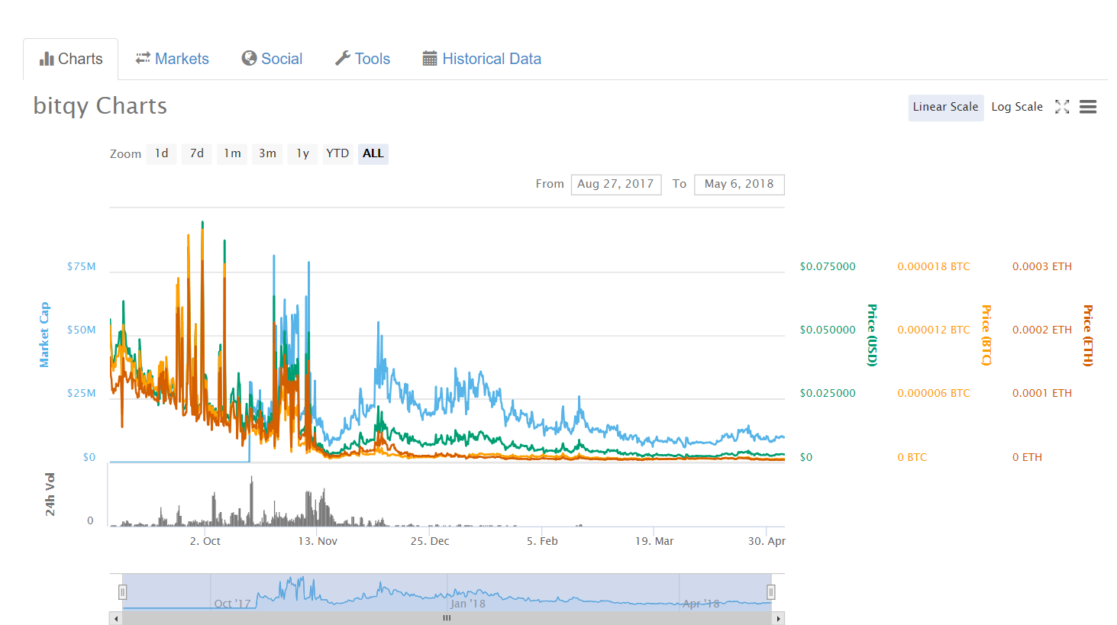Select Linear Scale

945,107
